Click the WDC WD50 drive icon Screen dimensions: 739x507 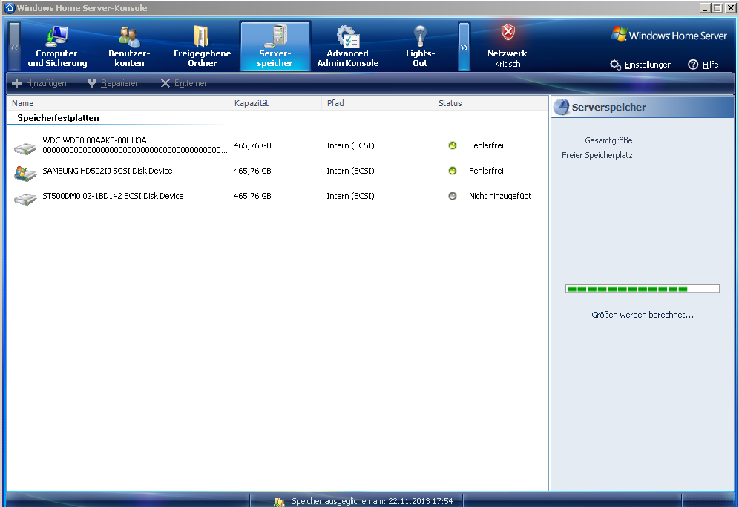[x=25, y=149]
